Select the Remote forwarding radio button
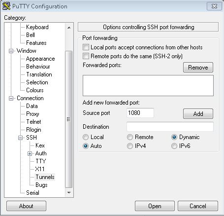Viewport: 224px width, 216px height. 130,137
